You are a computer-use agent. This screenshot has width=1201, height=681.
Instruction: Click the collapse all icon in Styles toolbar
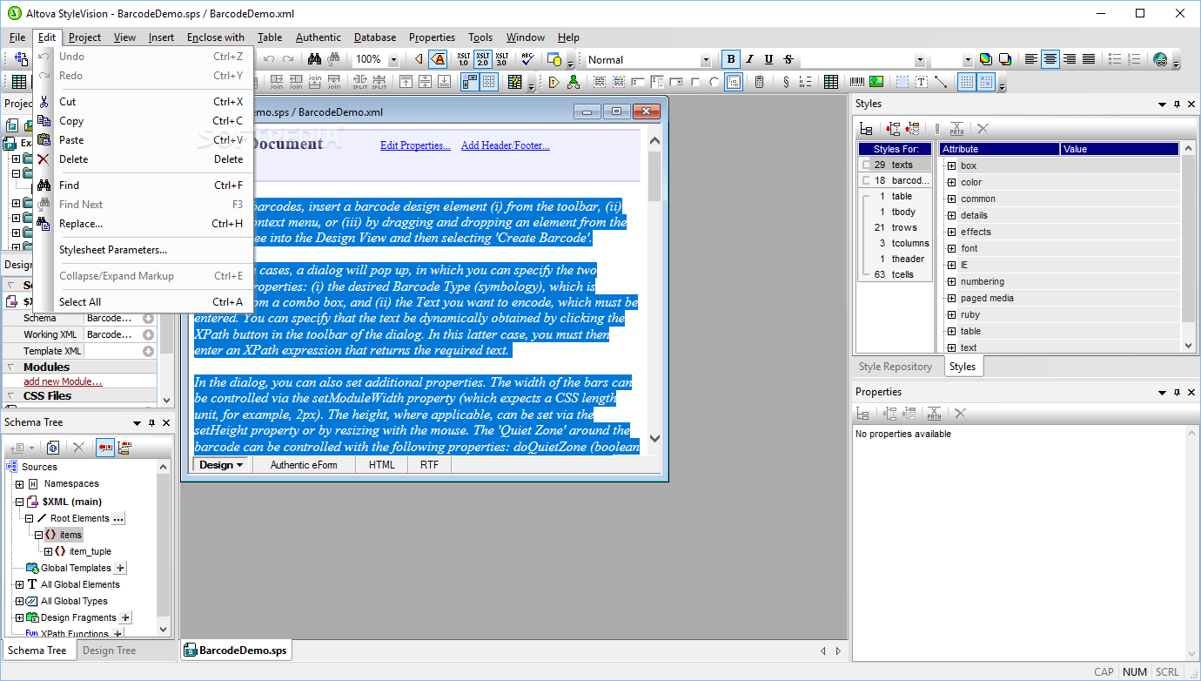click(x=912, y=129)
